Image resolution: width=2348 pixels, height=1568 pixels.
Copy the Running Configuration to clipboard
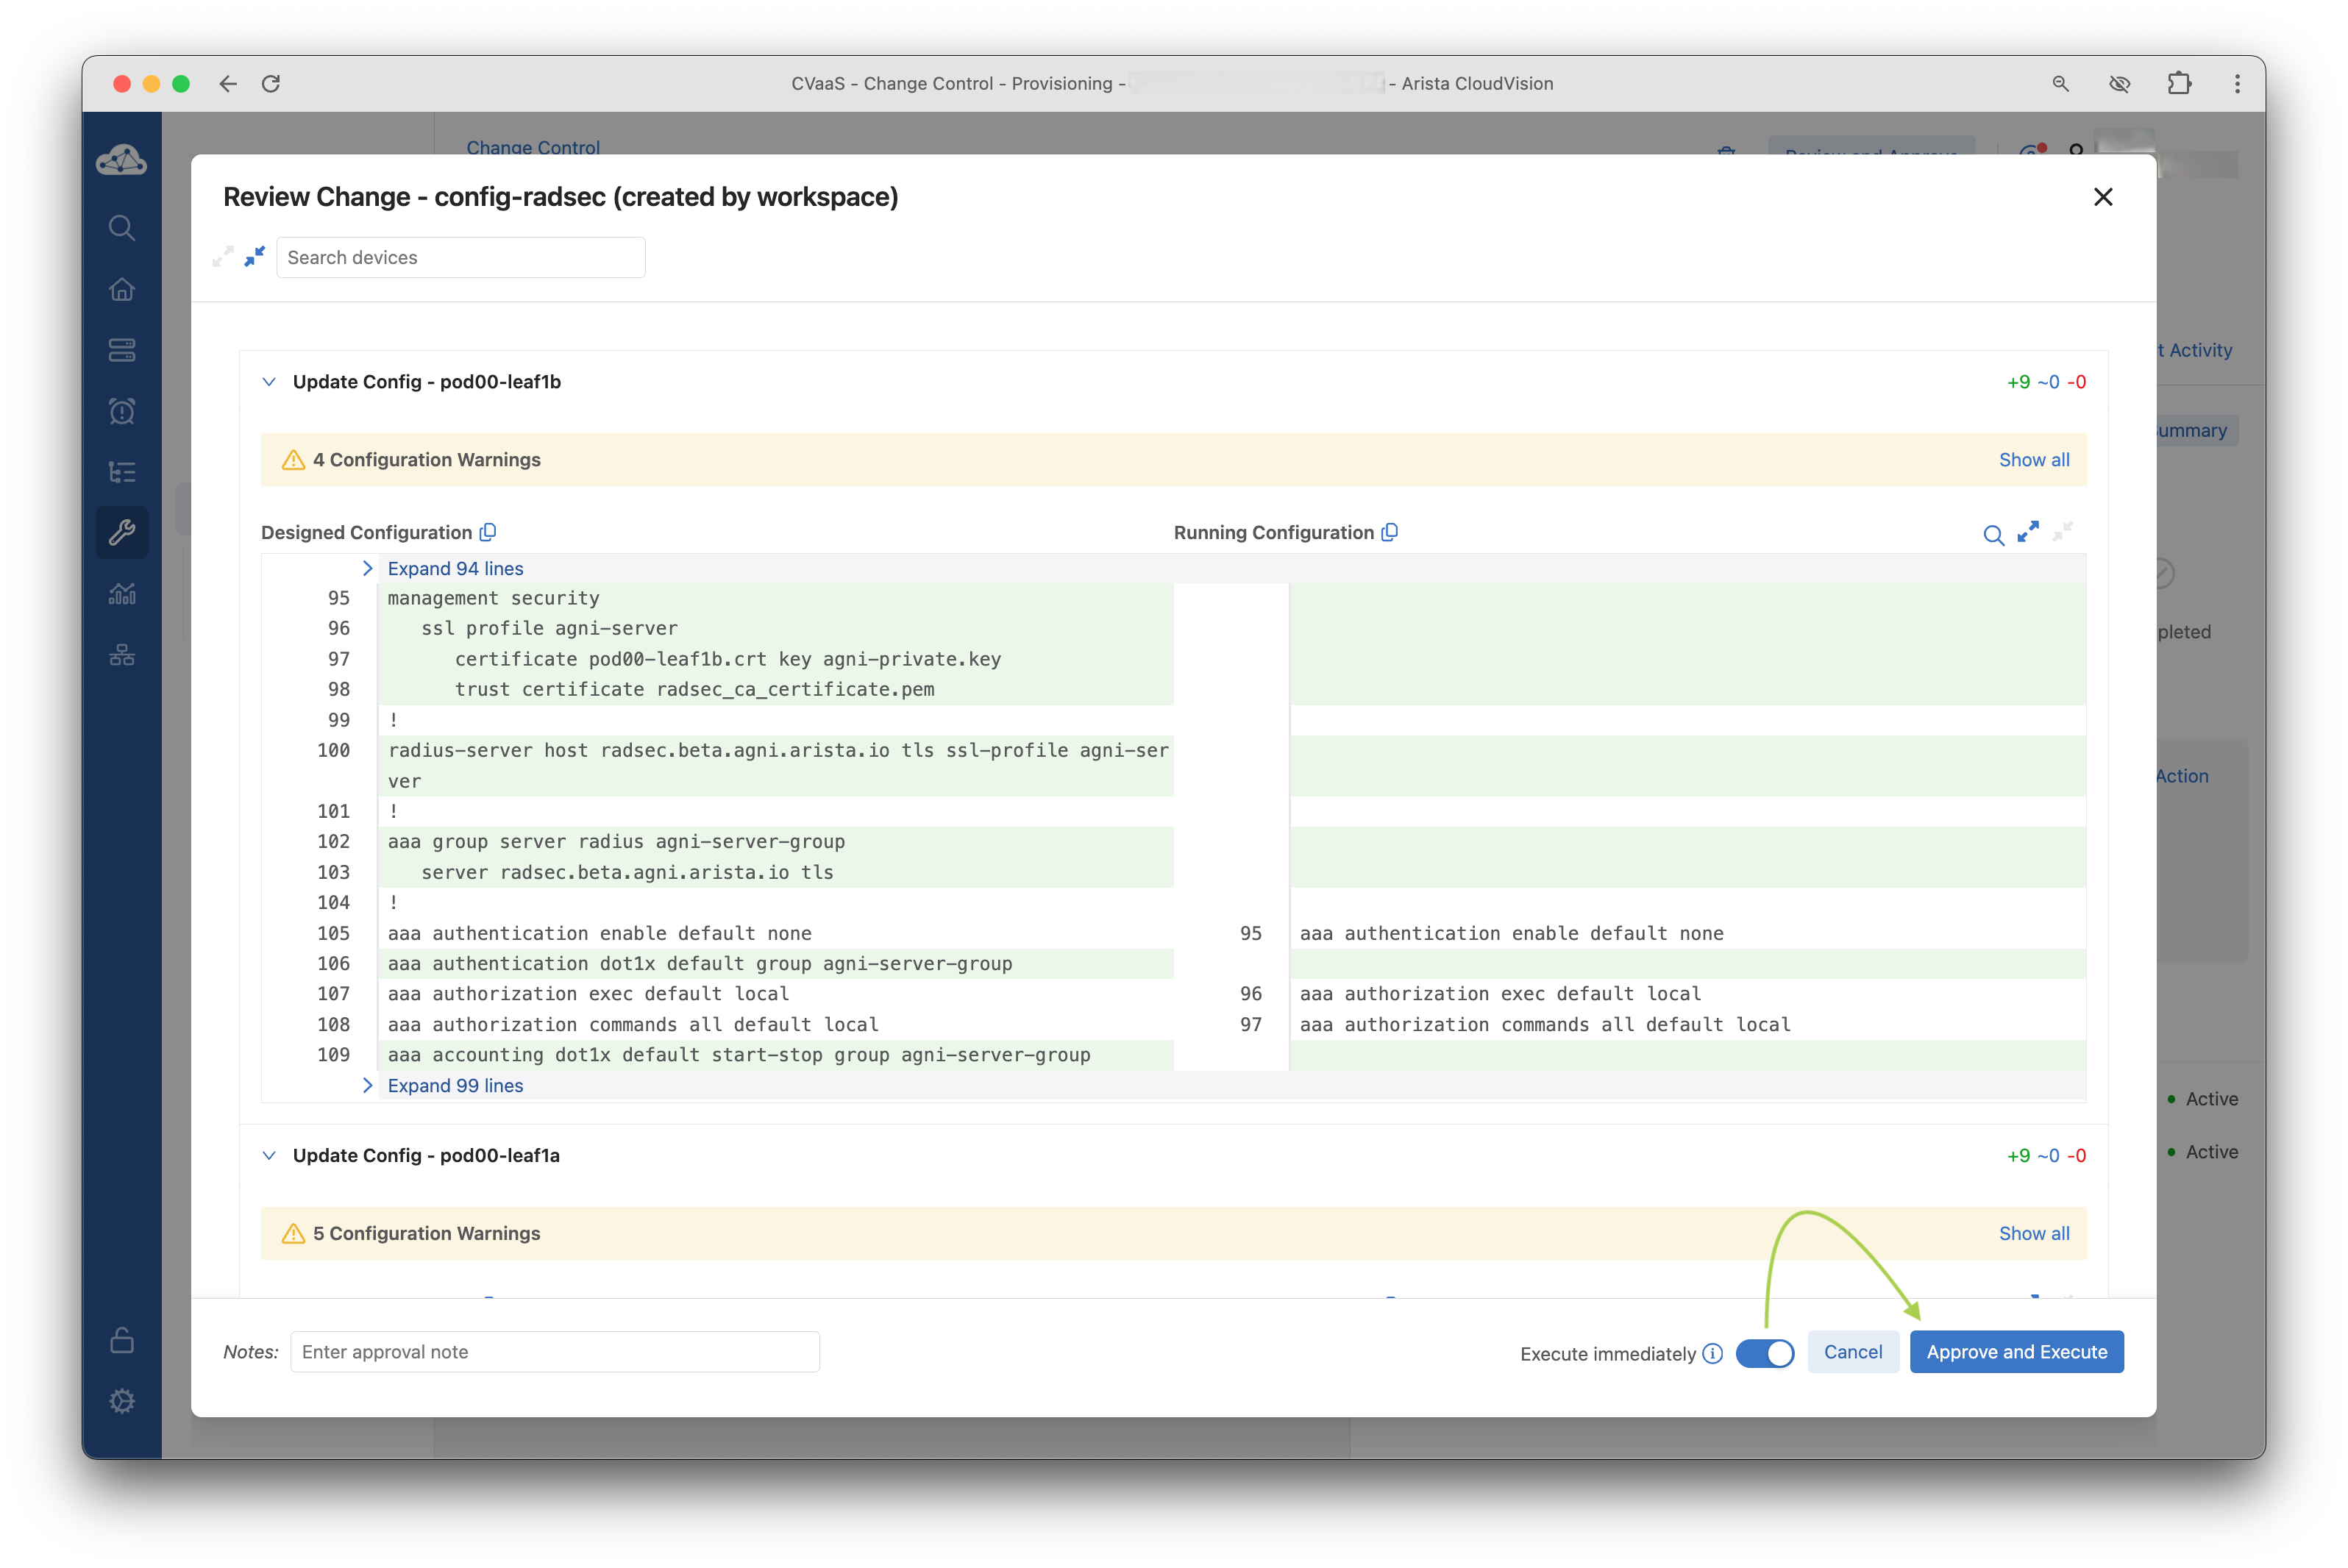pos(1389,532)
